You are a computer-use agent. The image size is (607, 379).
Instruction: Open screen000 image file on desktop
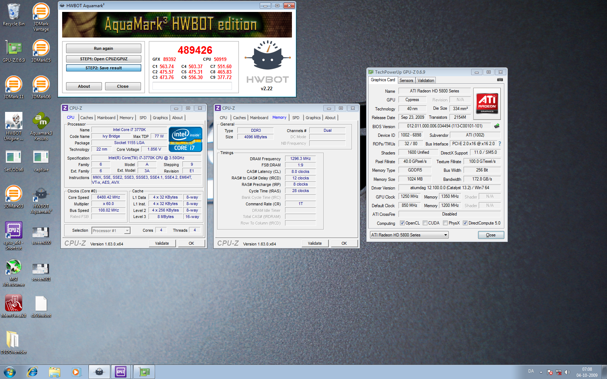tap(41, 236)
